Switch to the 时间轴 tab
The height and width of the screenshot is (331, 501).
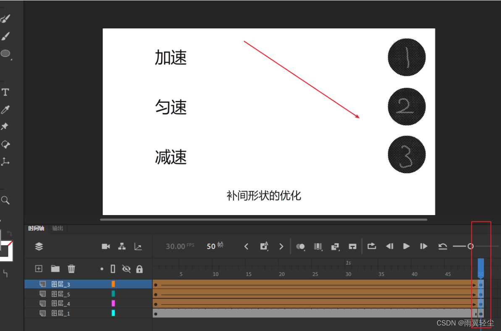[36, 229]
